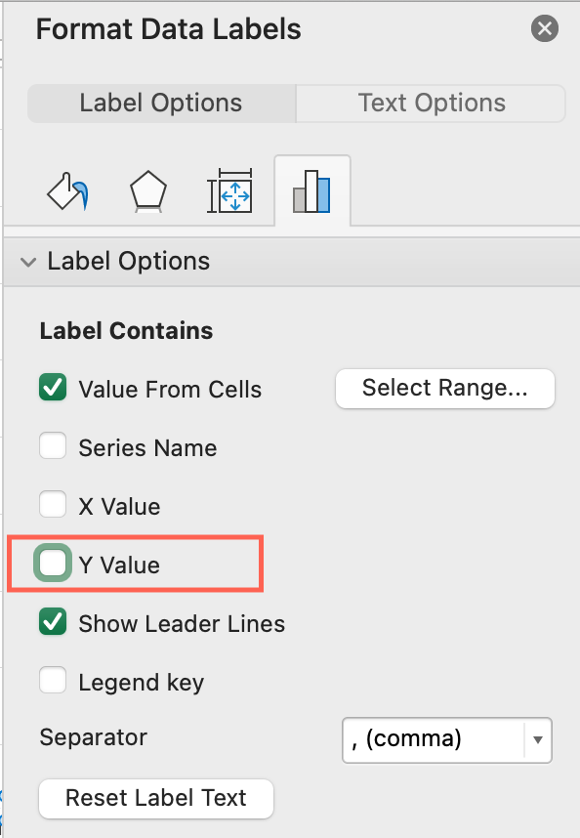Viewport: 580px width, 838px height.
Task: Tick the Y Value checkbox
Action: coord(53,563)
